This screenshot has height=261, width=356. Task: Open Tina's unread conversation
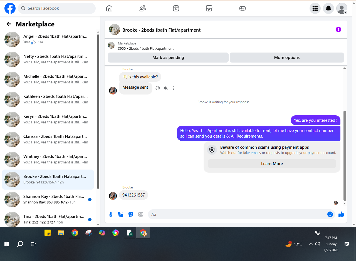[x=48, y=219]
